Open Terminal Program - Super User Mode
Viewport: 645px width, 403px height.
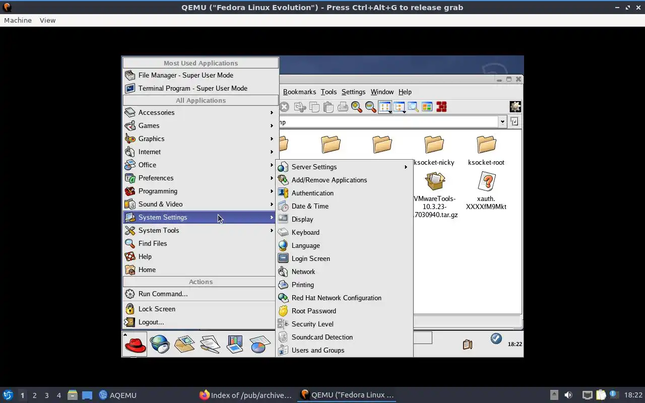point(201,88)
